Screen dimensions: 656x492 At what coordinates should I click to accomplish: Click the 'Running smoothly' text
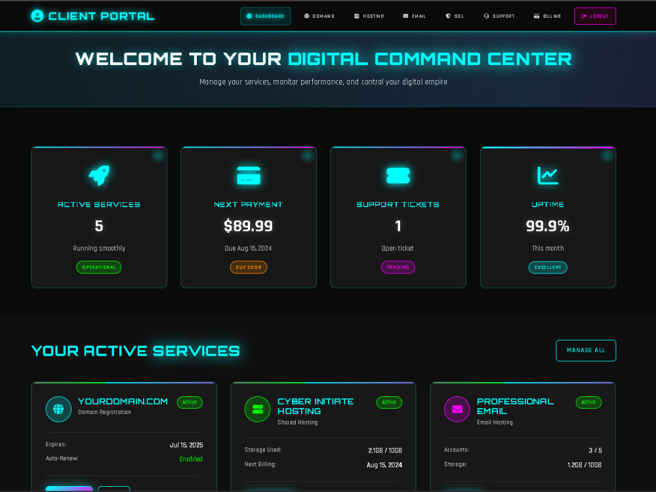tap(99, 248)
